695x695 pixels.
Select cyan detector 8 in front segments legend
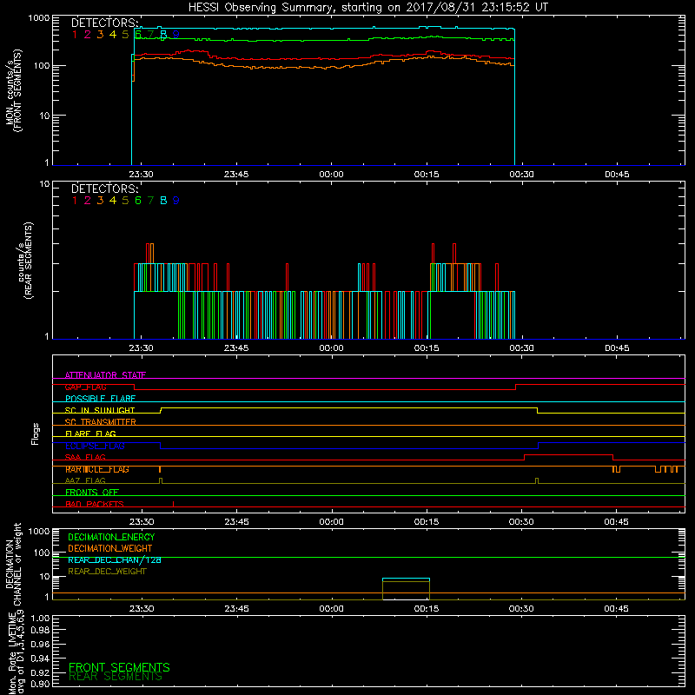pyautogui.click(x=163, y=35)
